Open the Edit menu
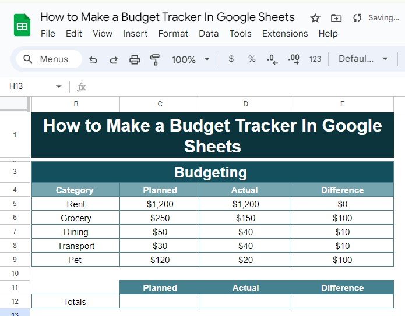Image resolution: width=405 pixels, height=316 pixels. (74, 34)
